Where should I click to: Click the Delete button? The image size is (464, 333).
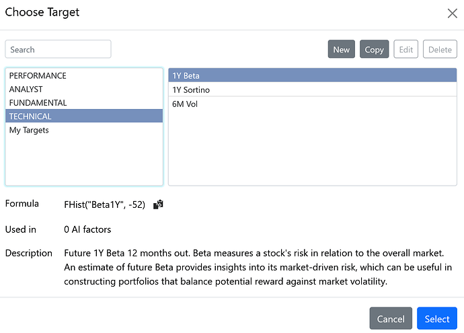point(440,49)
